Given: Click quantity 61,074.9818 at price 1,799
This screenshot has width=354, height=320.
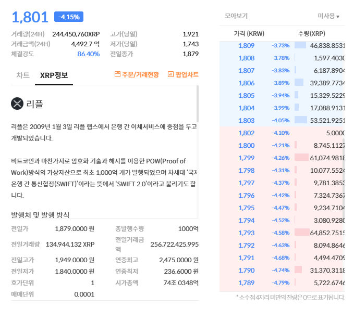Looking at the screenshot, I should pyautogui.click(x=327, y=158).
